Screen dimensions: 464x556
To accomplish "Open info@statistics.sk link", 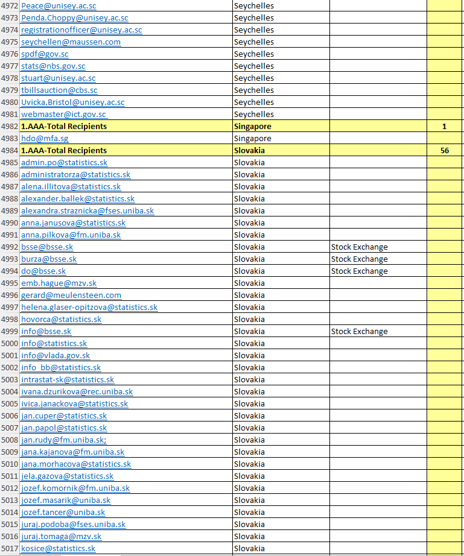I will pyautogui.click(x=54, y=343).
